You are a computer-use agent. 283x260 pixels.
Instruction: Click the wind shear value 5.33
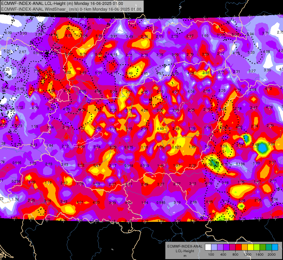[251, 52]
